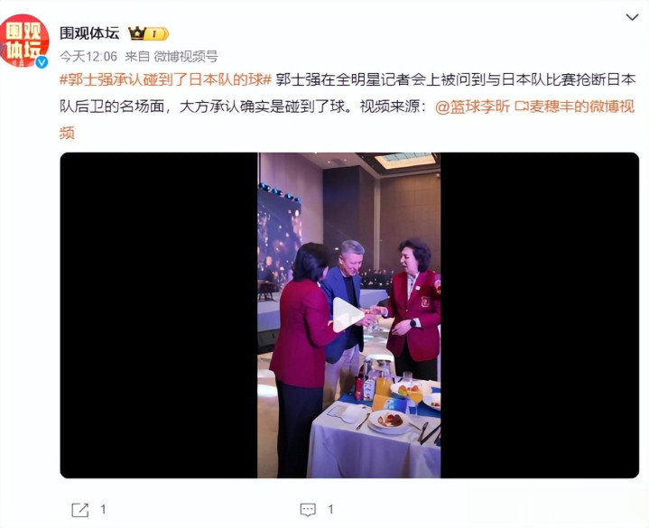Click the video icon before 麦穗丰
649x528 pixels.
(521, 107)
